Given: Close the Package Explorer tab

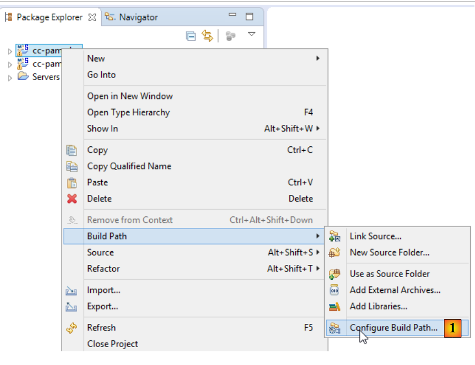Looking at the screenshot, I should click(x=92, y=17).
